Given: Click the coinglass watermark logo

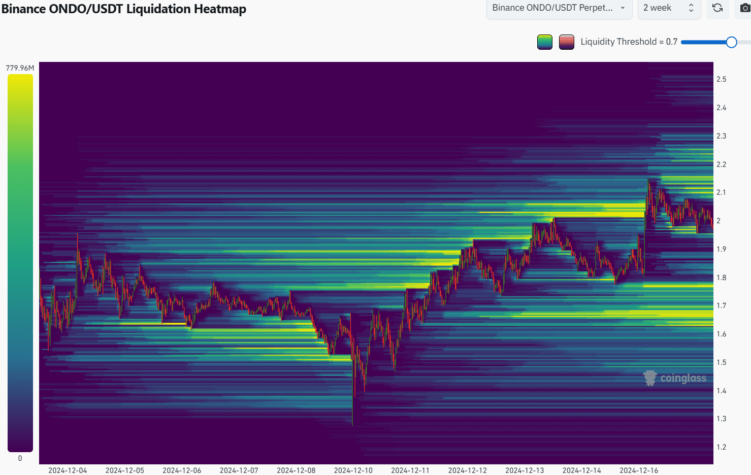Looking at the screenshot, I should coord(675,378).
